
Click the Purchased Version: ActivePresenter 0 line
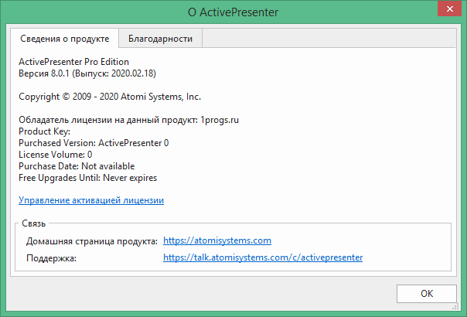click(94, 143)
